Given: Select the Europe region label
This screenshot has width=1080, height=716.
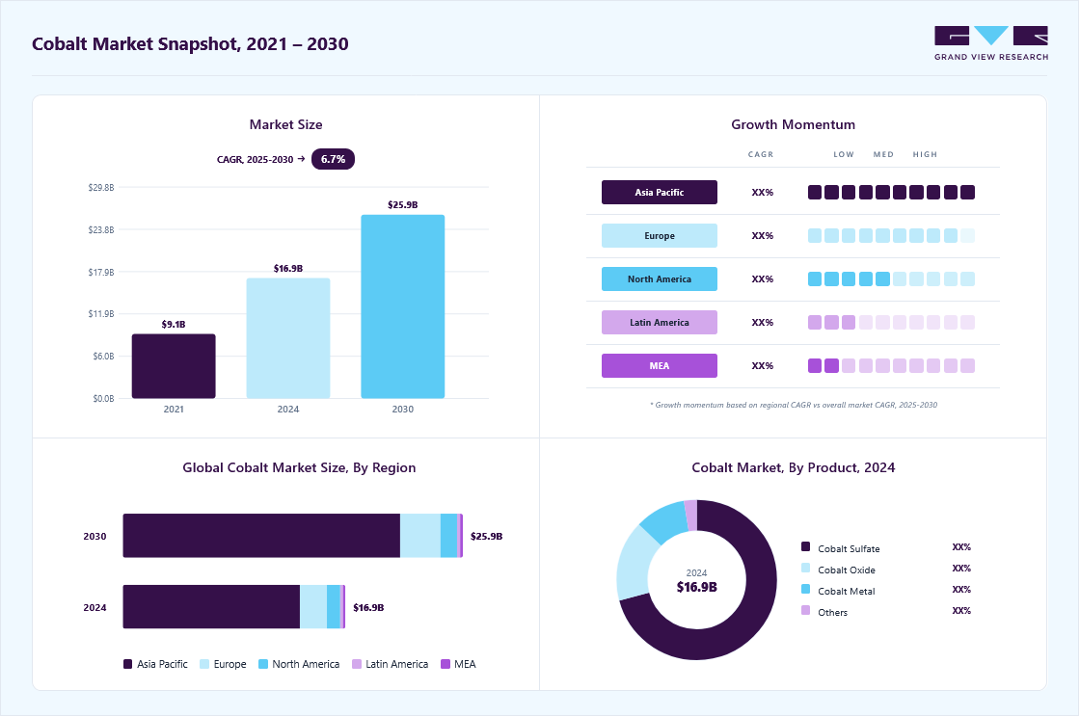Looking at the screenshot, I should click(x=660, y=235).
